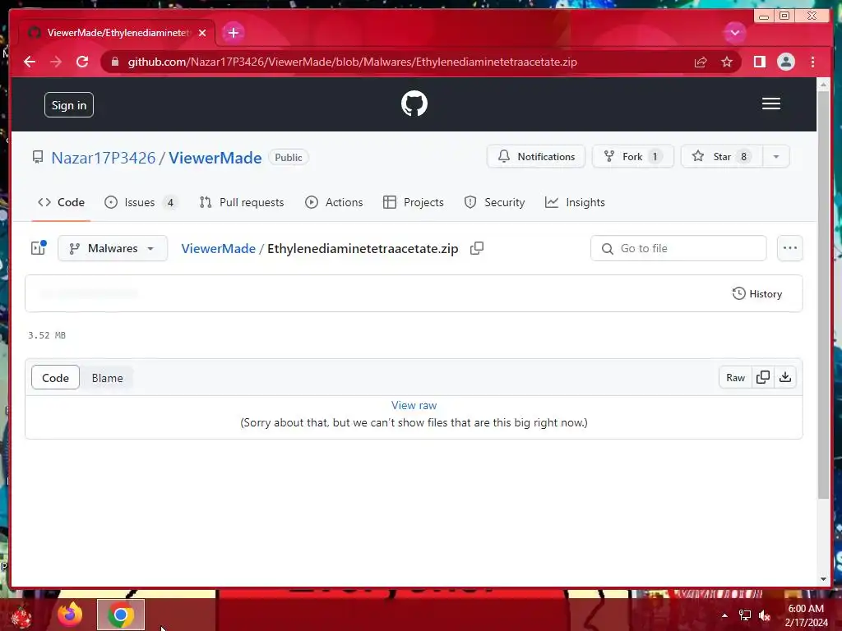842x631 pixels.
Task: Expand the file tree side panel
Action: click(39, 248)
